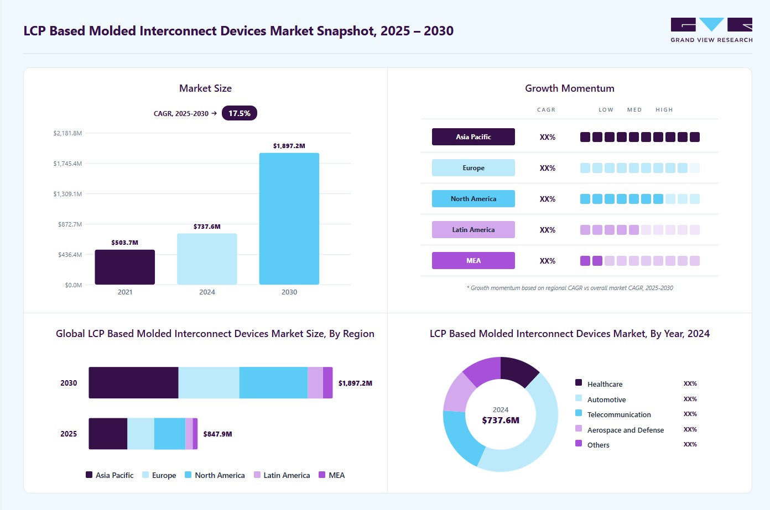The width and height of the screenshot is (770, 510).
Task: Click the Latin America region label
Action: coord(474,230)
